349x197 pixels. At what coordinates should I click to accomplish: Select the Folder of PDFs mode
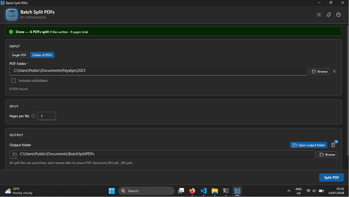point(42,55)
